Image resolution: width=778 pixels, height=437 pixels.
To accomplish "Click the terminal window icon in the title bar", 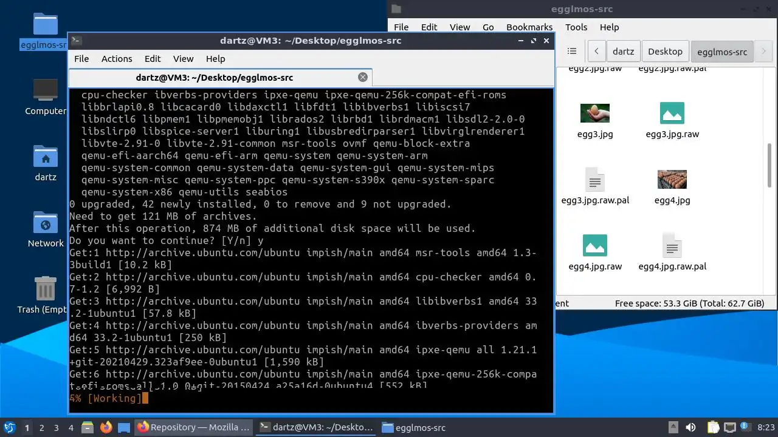I will click(x=77, y=41).
